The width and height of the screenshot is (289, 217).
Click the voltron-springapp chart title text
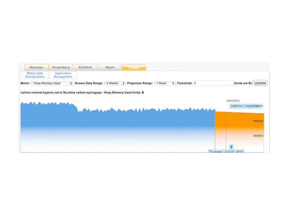(82, 93)
